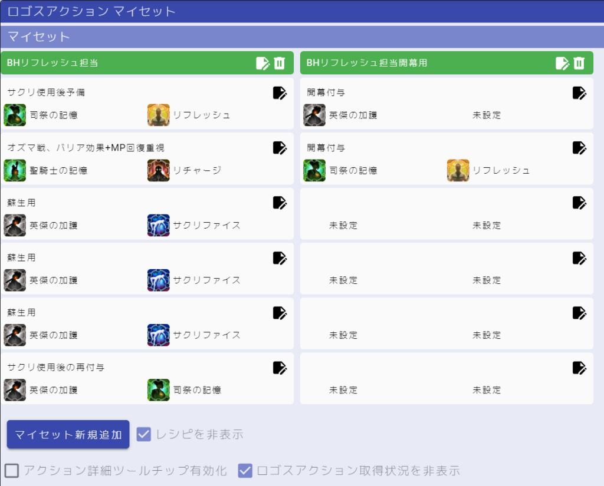Click 英傑の加護 icon in サクリ使用後の再付与 row
The width and height of the screenshot is (604, 486).
click(15, 390)
